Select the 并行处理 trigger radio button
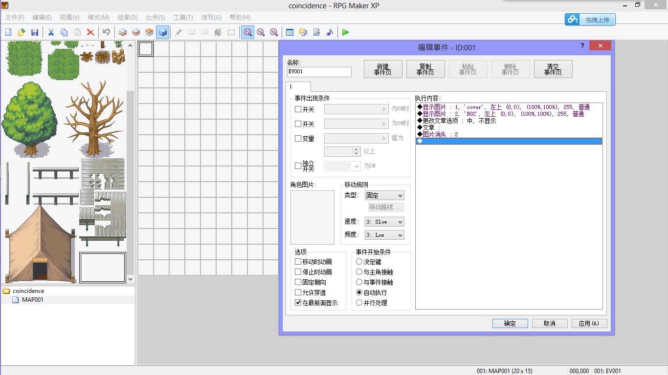This screenshot has height=375, width=668. tap(359, 303)
